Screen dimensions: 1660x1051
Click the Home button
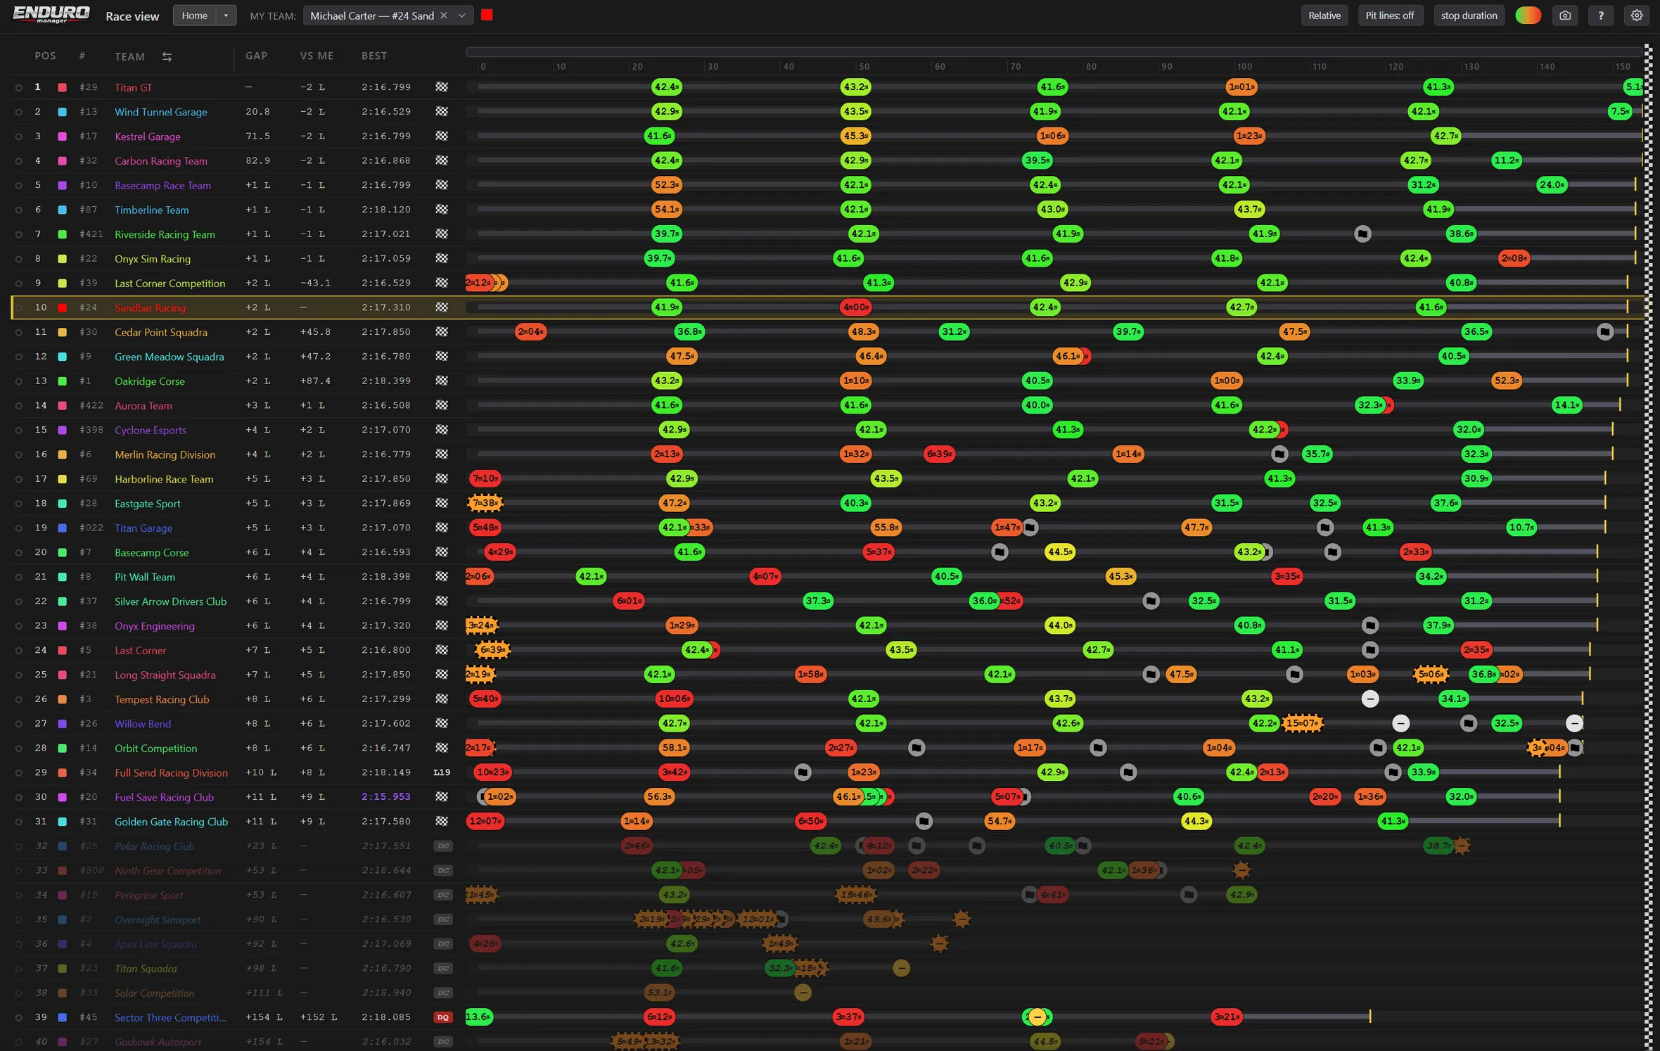(195, 15)
